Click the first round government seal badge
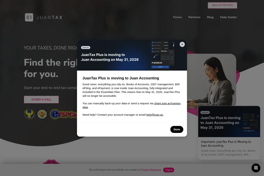Image resolution: width=264 pixels, height=176 pixels. tap(29, 114)
